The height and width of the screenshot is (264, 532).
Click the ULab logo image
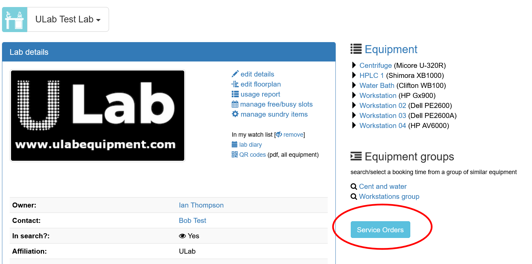[98, 116]
